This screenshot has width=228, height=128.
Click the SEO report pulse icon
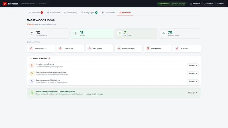point(89,48)
